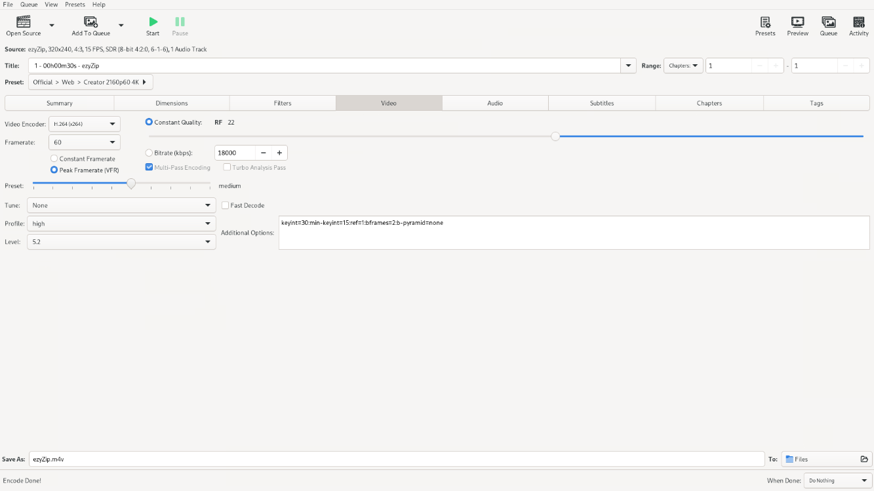Click the folder icon in destination button

coord(864,460)
